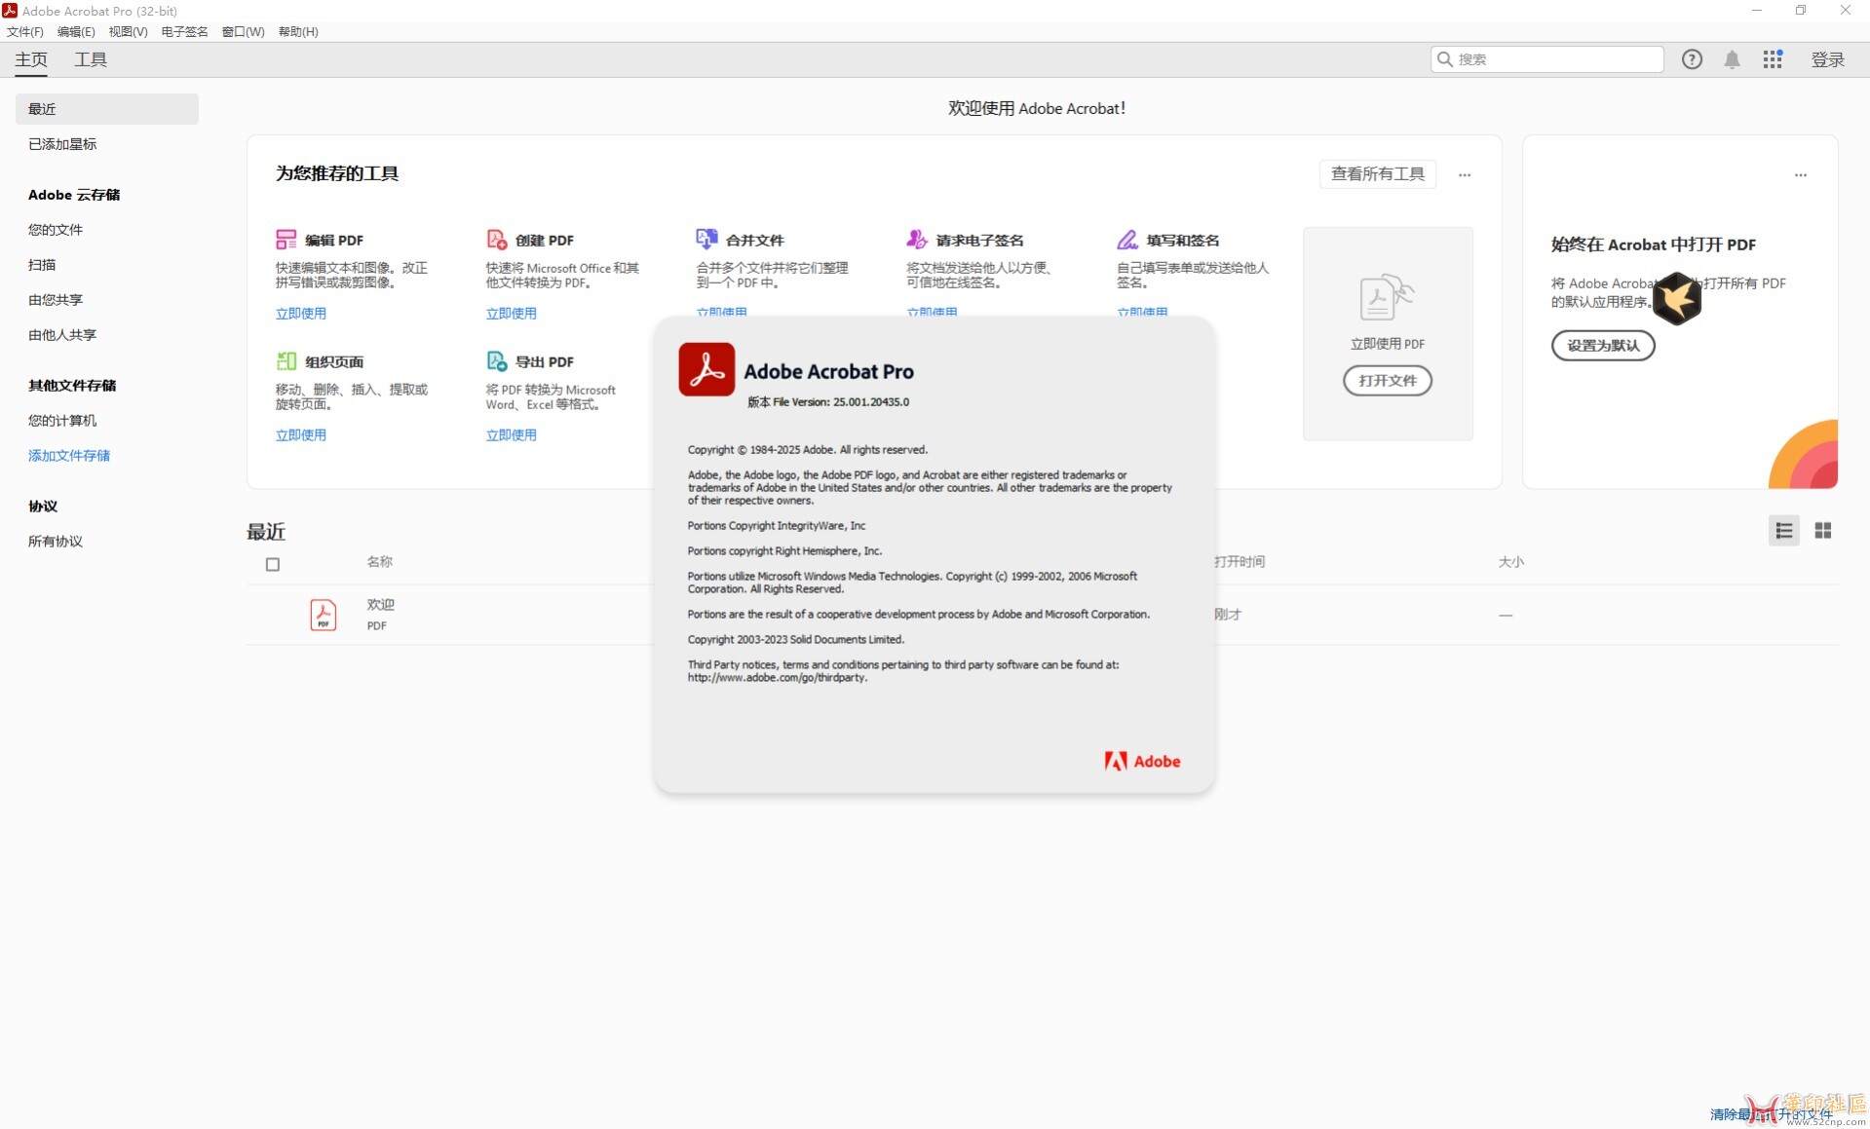Click the Export PDF (导出 PDF) icon
This screenshot has height=1129, width=1870.
coord(496,361)
